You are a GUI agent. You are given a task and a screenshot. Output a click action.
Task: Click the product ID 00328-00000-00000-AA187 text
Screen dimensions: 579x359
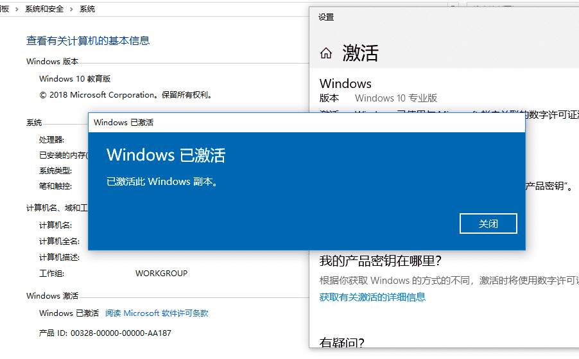pos(121,333)
